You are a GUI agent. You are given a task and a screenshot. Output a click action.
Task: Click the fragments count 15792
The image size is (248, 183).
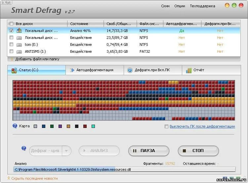click(x=170, y=164)
